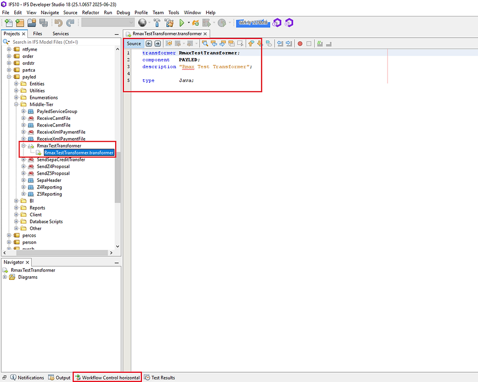The width and height of the screenshot is (478, 382).
Task: Minimize the Projects panel group
Action: coord(117,34)
